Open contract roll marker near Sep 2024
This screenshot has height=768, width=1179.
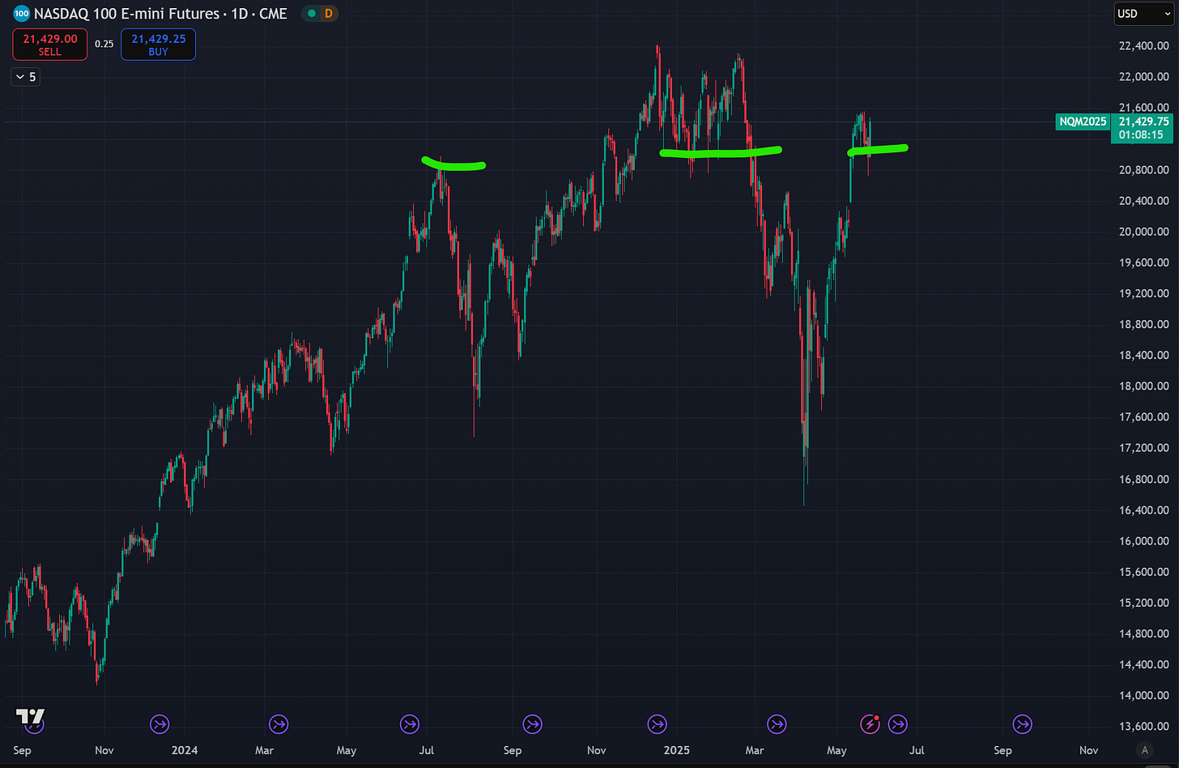[x=532, y=724]
